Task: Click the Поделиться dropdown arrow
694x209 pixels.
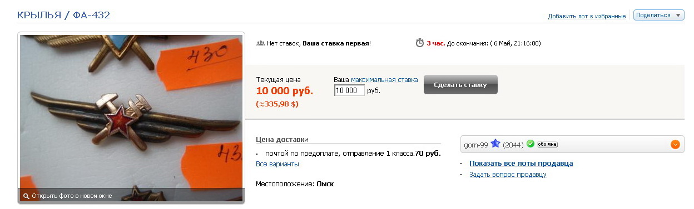Action: point(677,15)
